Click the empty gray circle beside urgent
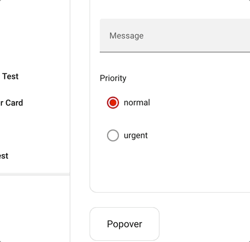This screenshot has width=250, height=242. [x=113, y=135]
